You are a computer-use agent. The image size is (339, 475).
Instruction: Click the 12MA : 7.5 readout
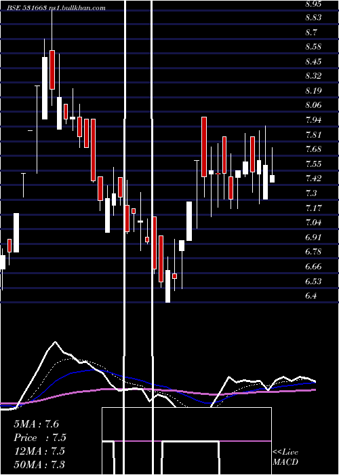pyautogui.click(x=39, y=451)
